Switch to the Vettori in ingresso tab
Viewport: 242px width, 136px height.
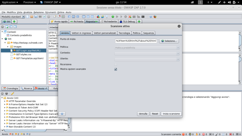point(81,33)
